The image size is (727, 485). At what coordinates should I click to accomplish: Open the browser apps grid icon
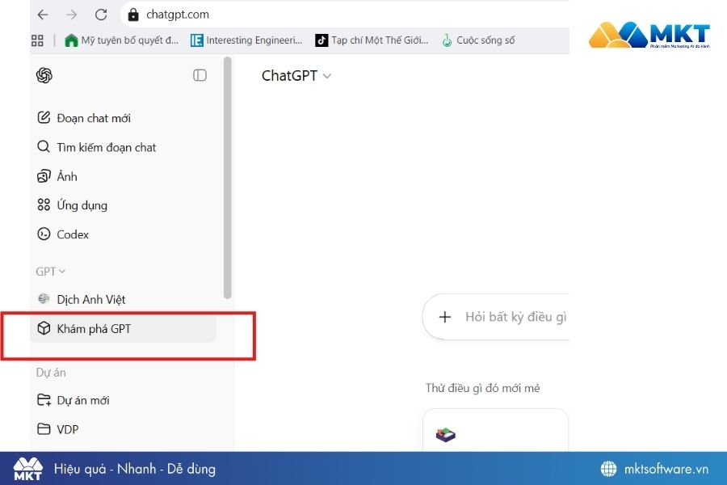pyautogui.click(x=37, y=40)
